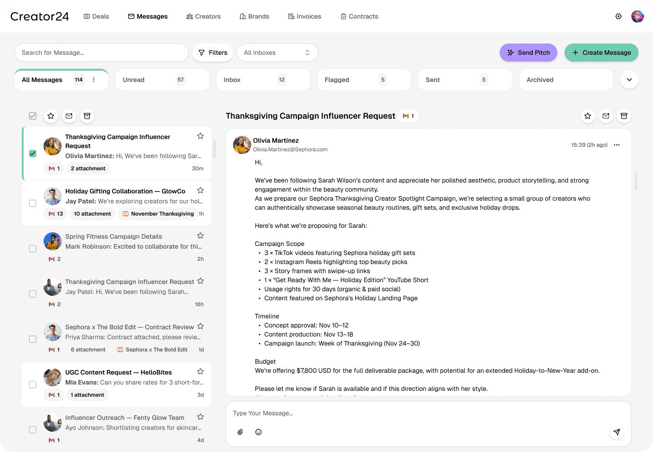
Task: Go to Invoices navigation item
Action: point(305,16)
